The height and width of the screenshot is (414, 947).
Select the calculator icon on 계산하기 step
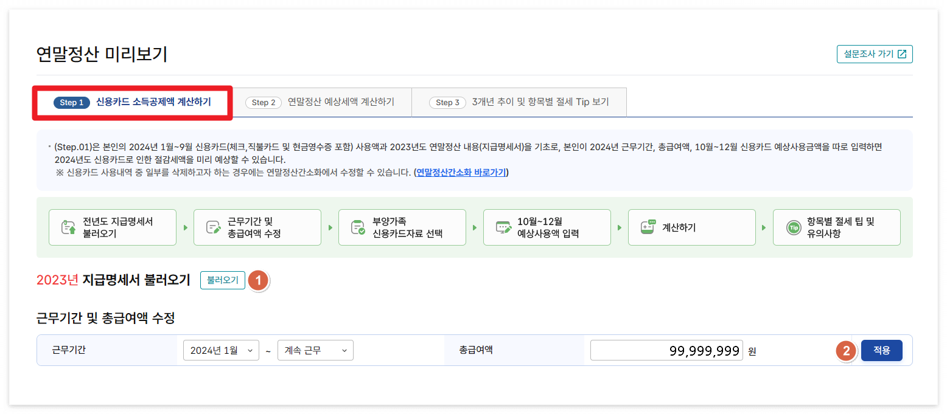647,227
